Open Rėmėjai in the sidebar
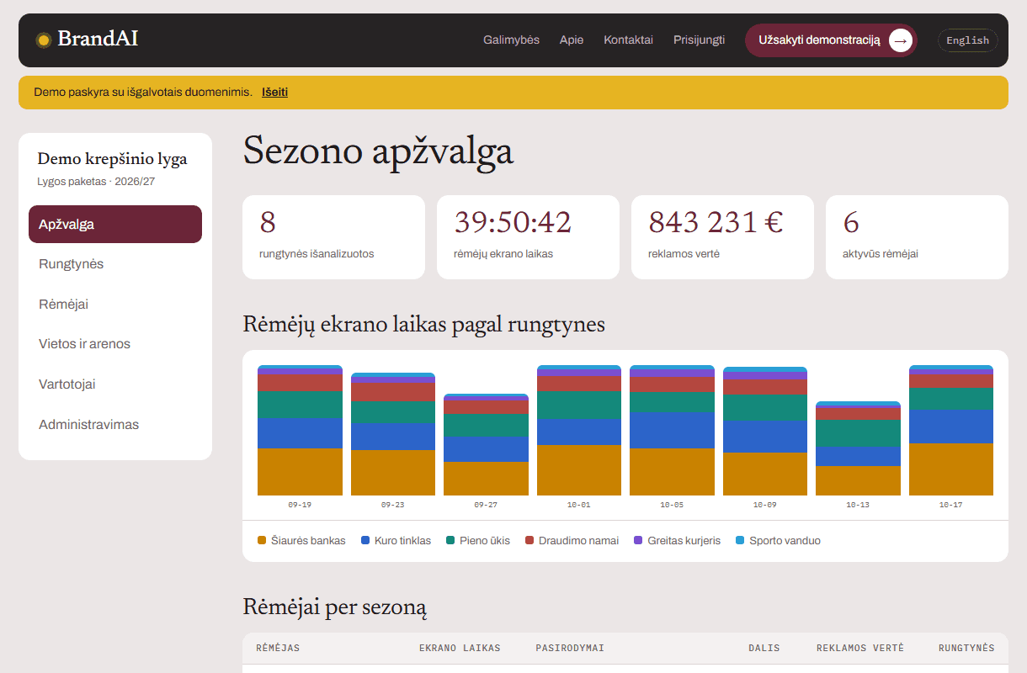 [x=115, y=304]
